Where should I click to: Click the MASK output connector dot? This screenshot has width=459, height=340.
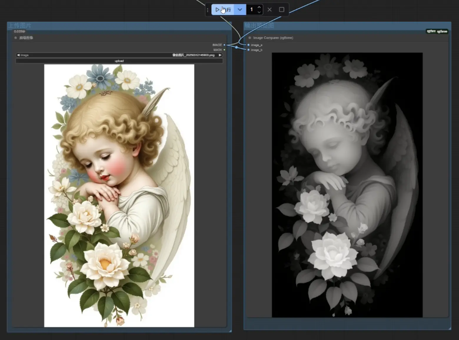pos(224,50)
